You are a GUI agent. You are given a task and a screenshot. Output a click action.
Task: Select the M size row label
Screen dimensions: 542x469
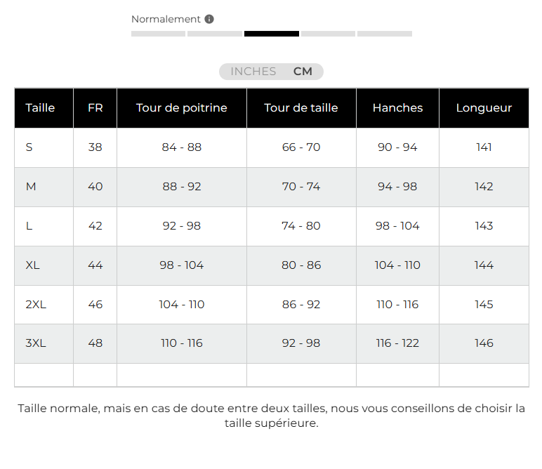(31, 187)
